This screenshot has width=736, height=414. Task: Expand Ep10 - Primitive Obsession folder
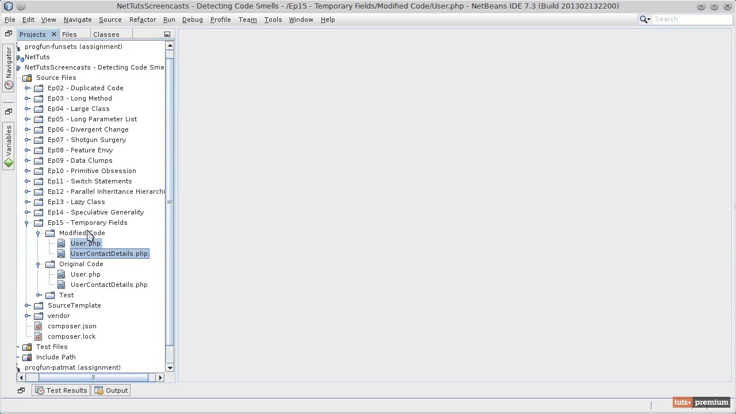point(27,171)
